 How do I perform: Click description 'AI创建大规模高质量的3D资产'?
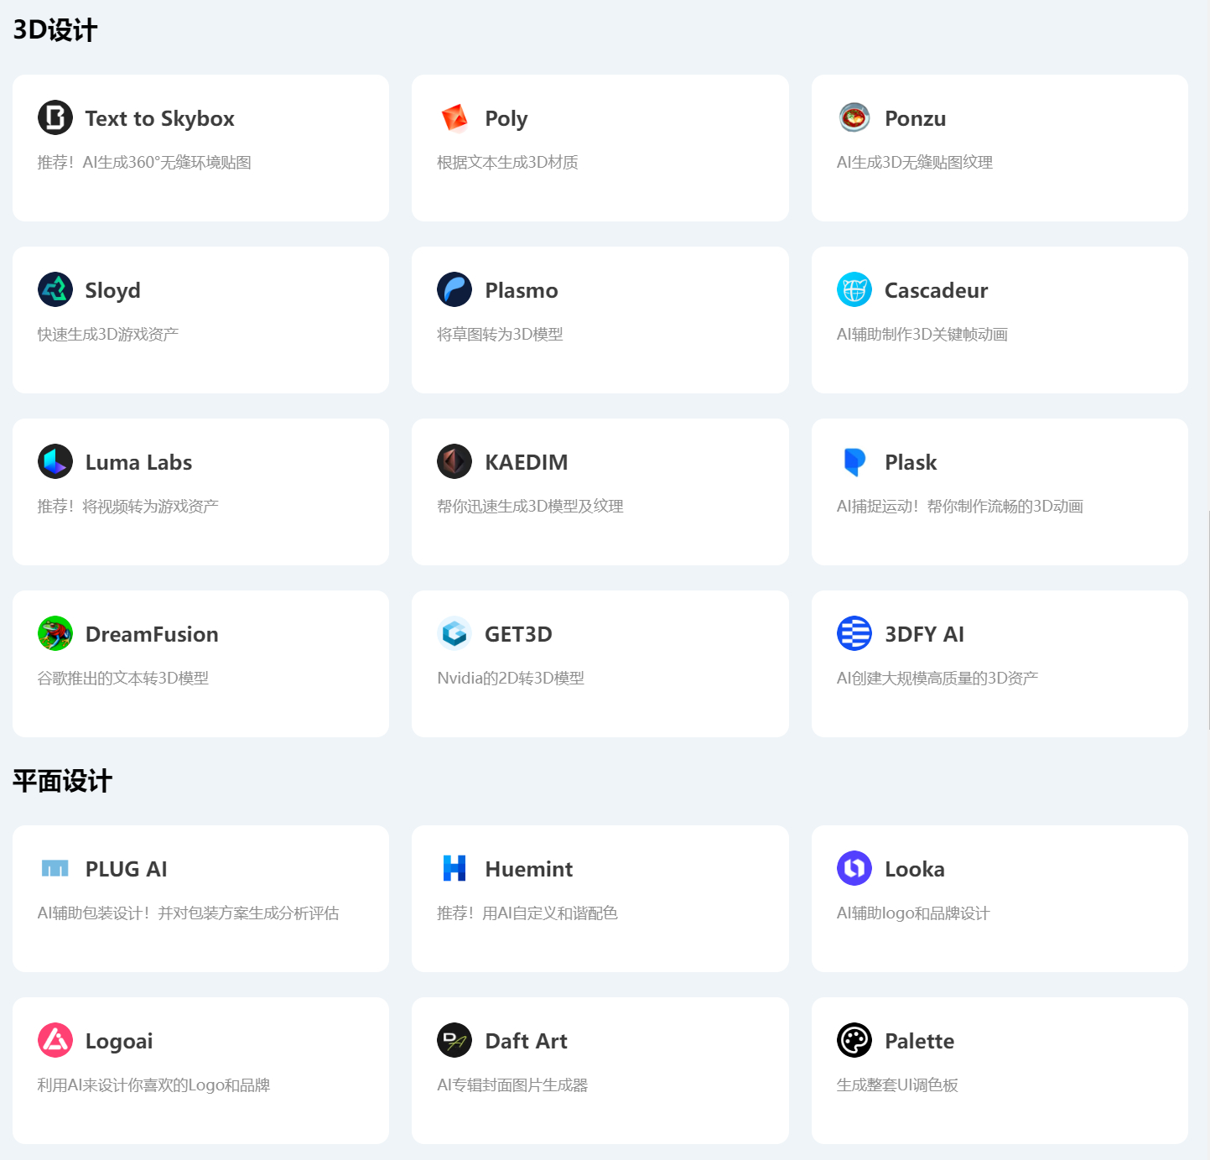click(937, 678)
